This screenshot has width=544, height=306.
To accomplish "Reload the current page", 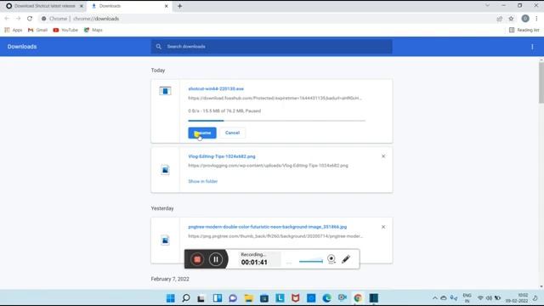I will click(x=30, y=19).
